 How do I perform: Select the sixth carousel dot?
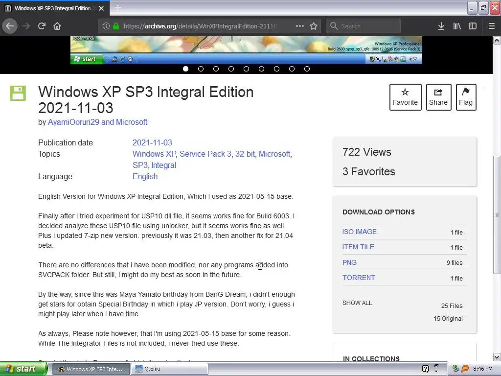click(x=261, y=69)
